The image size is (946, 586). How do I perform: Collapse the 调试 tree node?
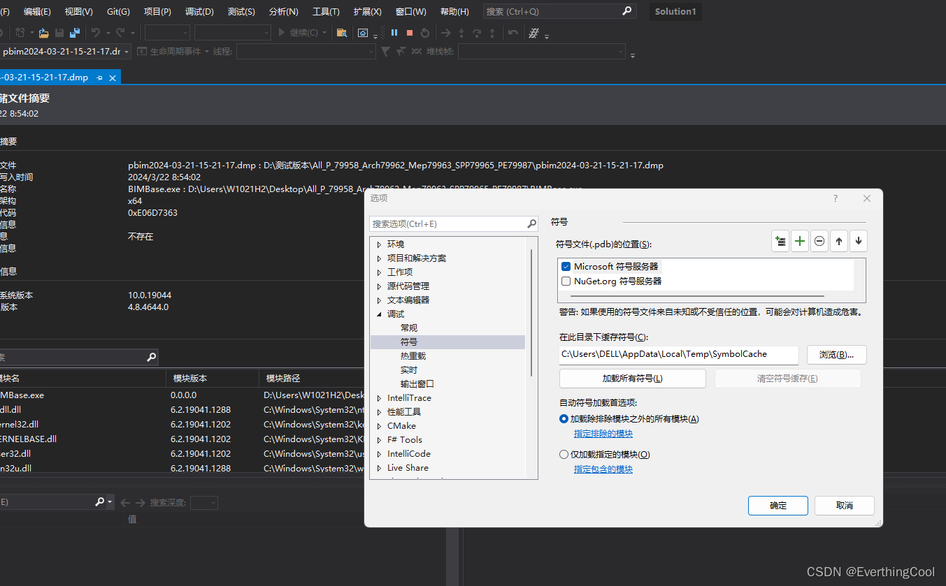click(x=379, y=314)
